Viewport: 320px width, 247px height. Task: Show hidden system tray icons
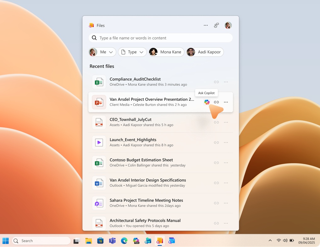[x=270, y=241]
